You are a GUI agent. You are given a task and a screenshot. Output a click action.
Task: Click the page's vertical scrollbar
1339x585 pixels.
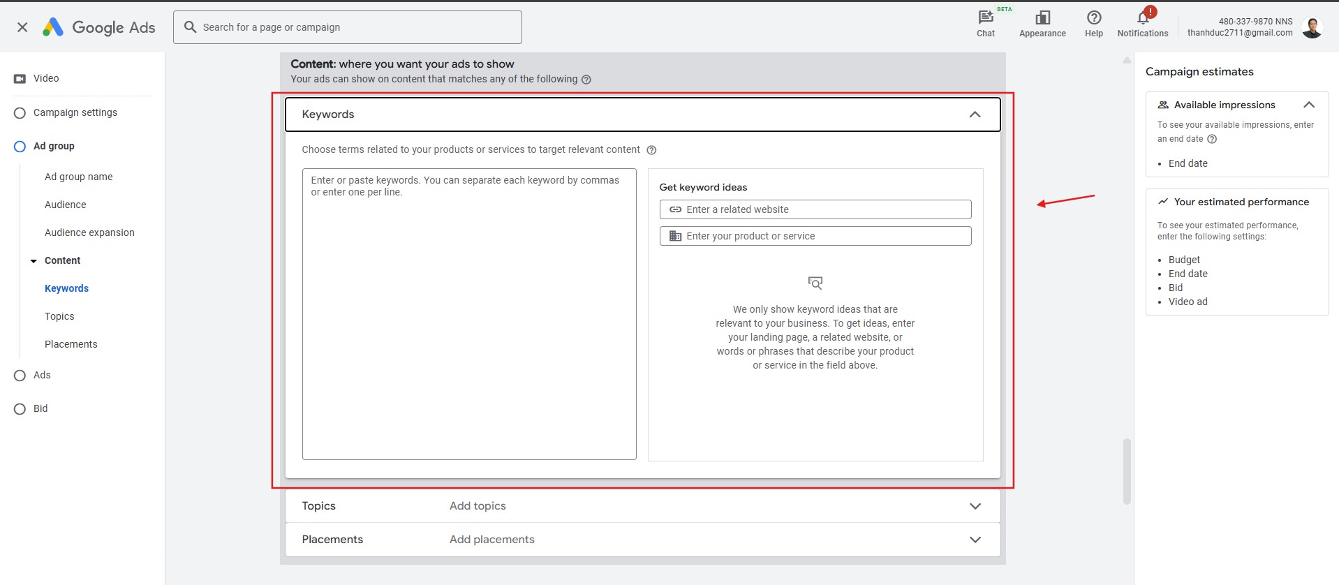(x=1126, y=471)
